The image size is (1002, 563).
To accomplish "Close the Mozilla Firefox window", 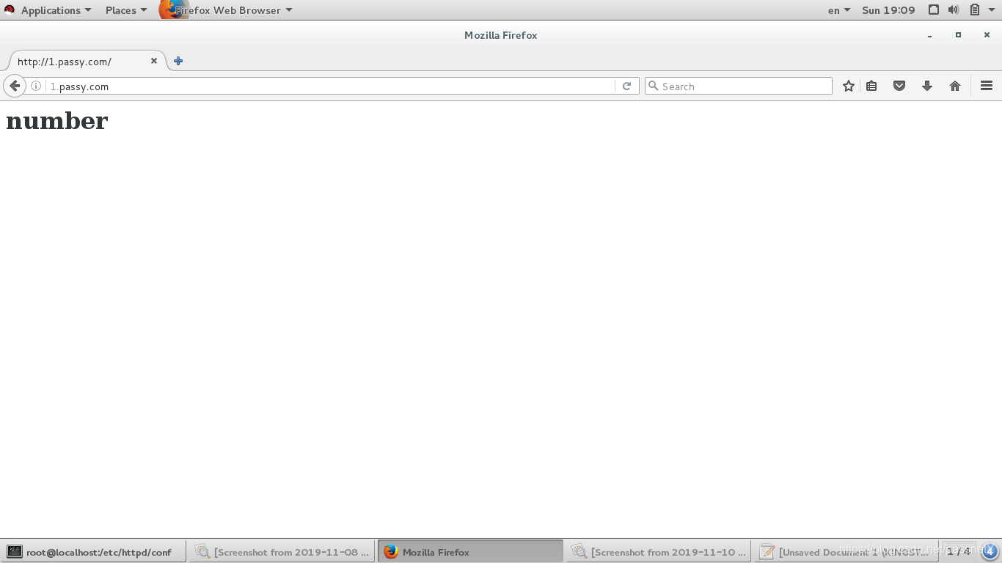I will (x=987, y=35).
